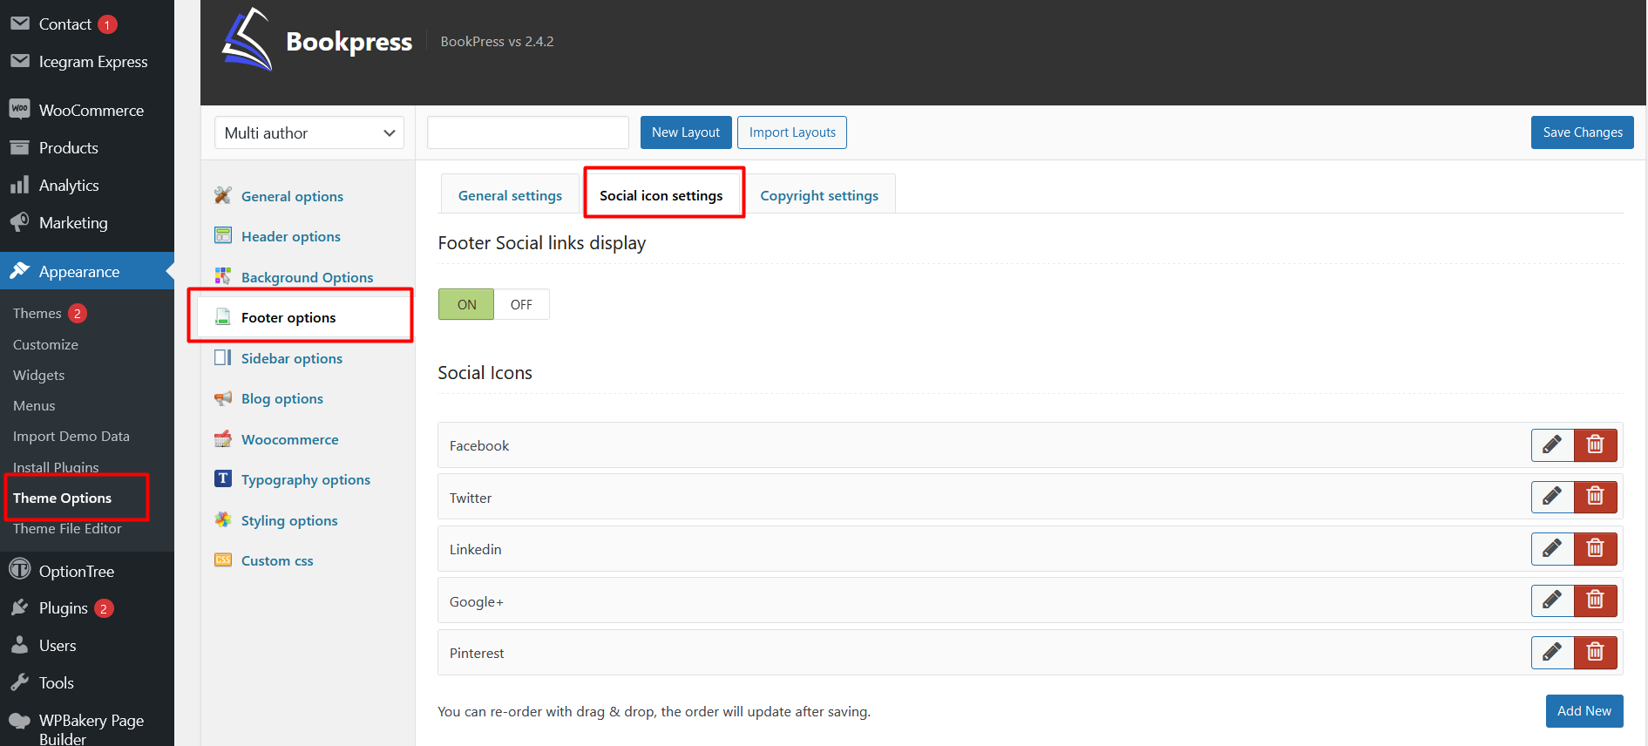Click the Styling options color icon
The image size is (1648, 746).
click(223, 519)
